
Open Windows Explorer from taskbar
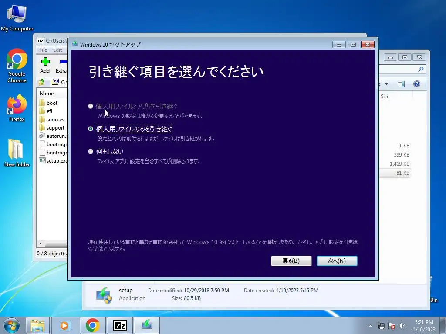pos(37,325)
